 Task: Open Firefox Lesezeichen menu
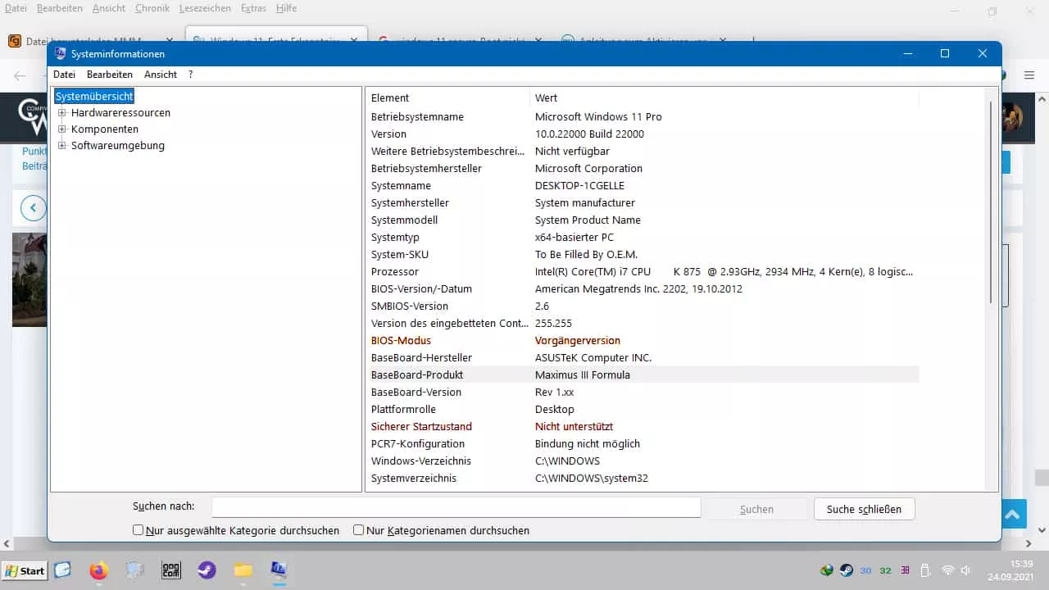click(205, 8)
